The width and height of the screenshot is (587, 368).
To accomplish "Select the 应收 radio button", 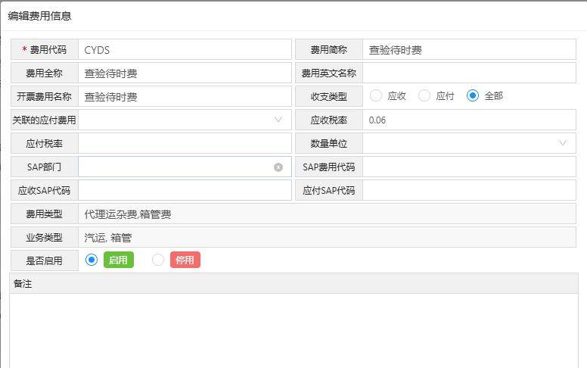I will click(376, 96).
